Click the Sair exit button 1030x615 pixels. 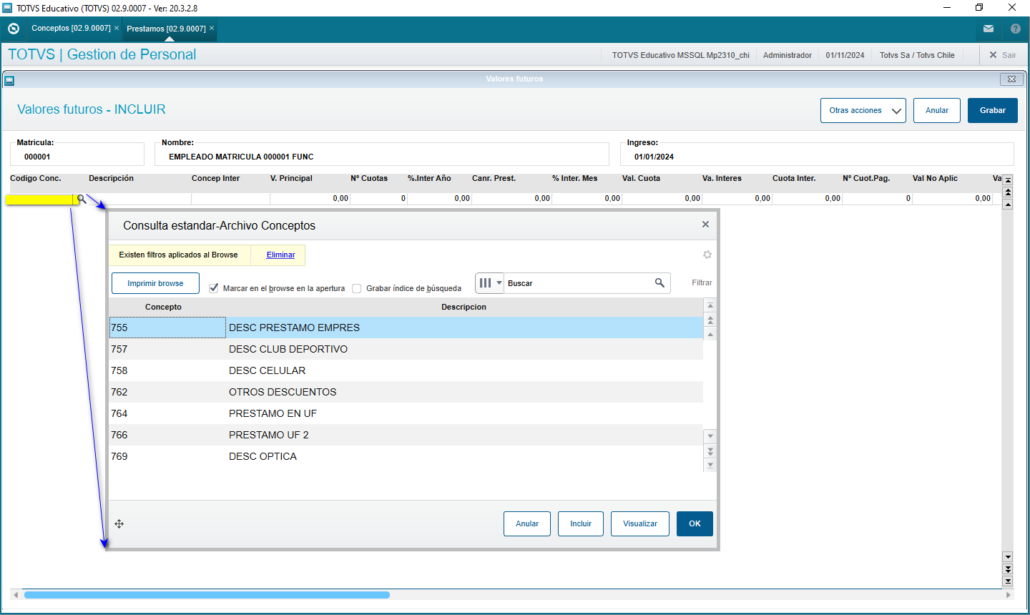pyautogui.click(x=1002, y=55)
